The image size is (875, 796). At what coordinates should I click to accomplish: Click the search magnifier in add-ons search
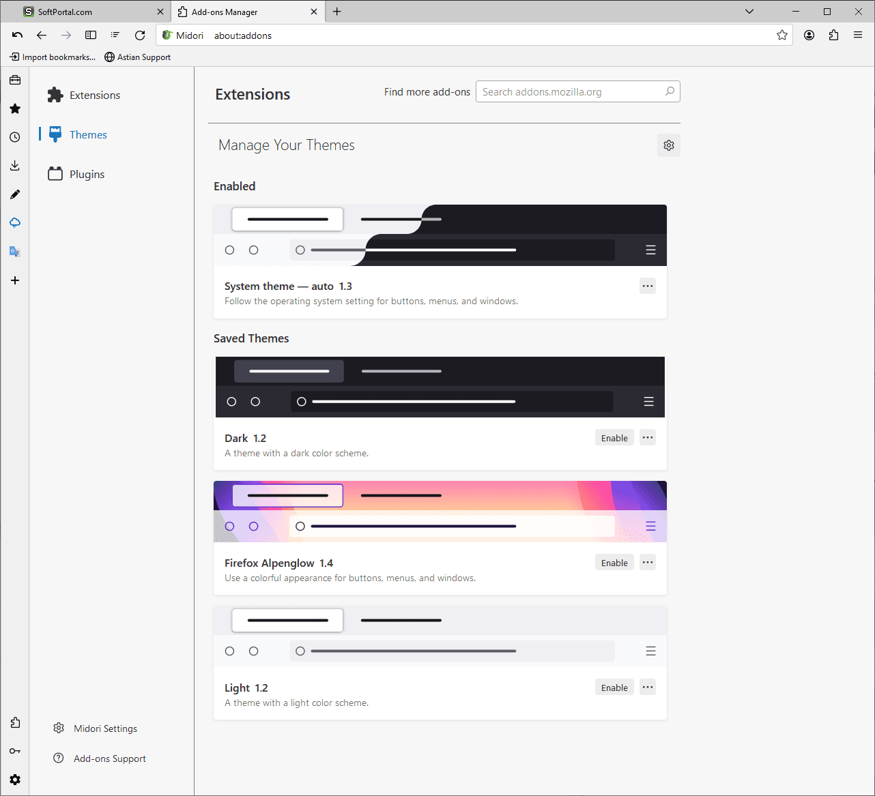click(670, 91)
